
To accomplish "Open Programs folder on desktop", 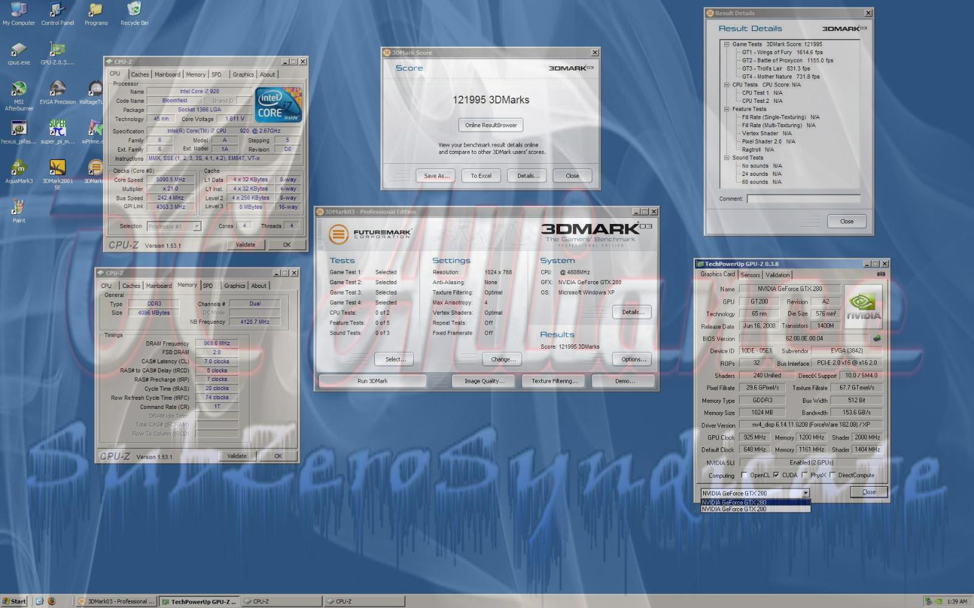I will [96, 13].
